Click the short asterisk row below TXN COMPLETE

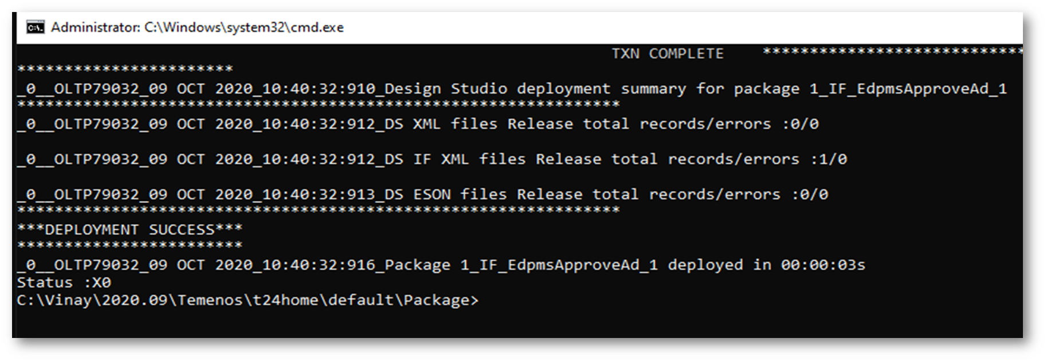[125, 69]
